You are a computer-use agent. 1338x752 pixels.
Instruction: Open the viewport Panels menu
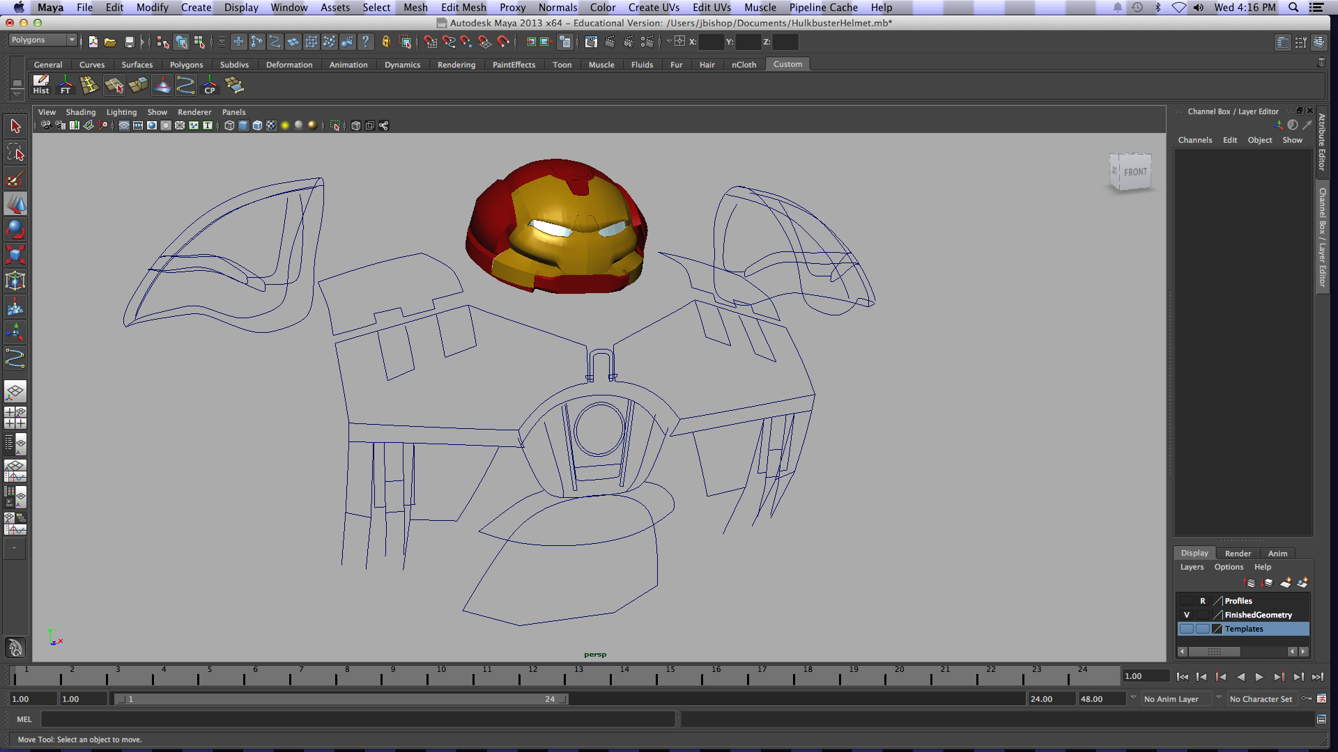pos(233,112)
